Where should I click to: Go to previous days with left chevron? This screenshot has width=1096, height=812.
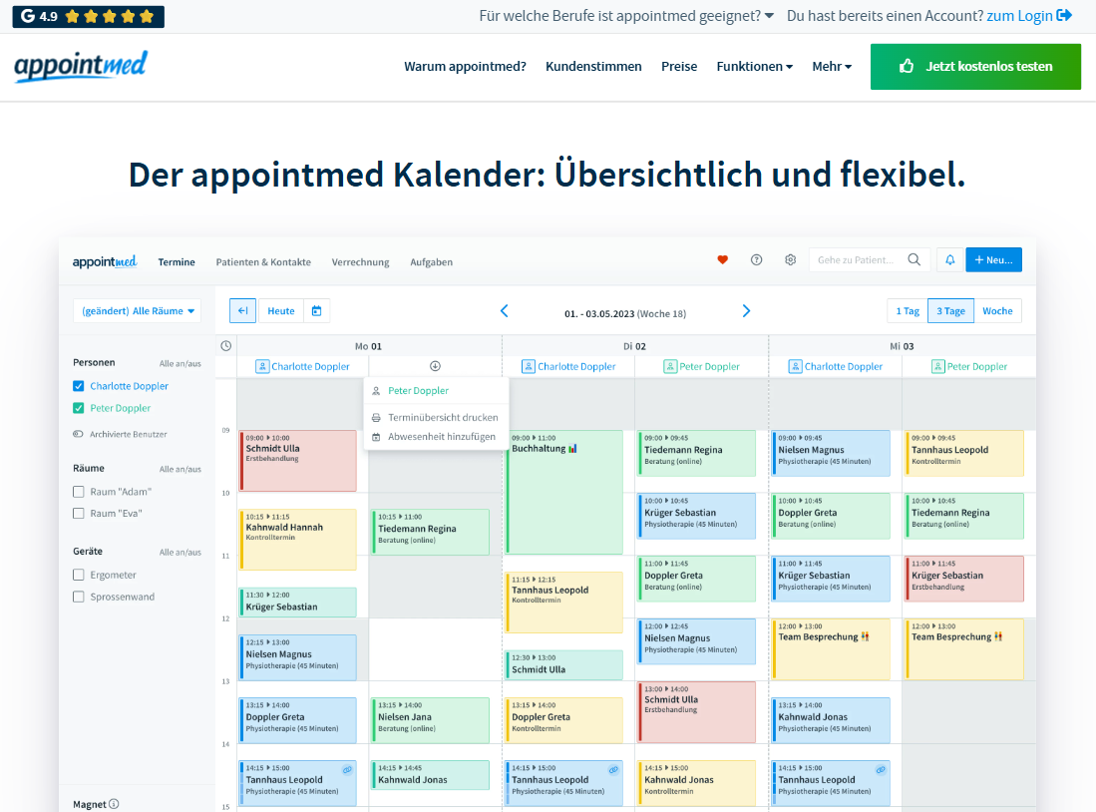pyautogui.click(x=504, y=311)
